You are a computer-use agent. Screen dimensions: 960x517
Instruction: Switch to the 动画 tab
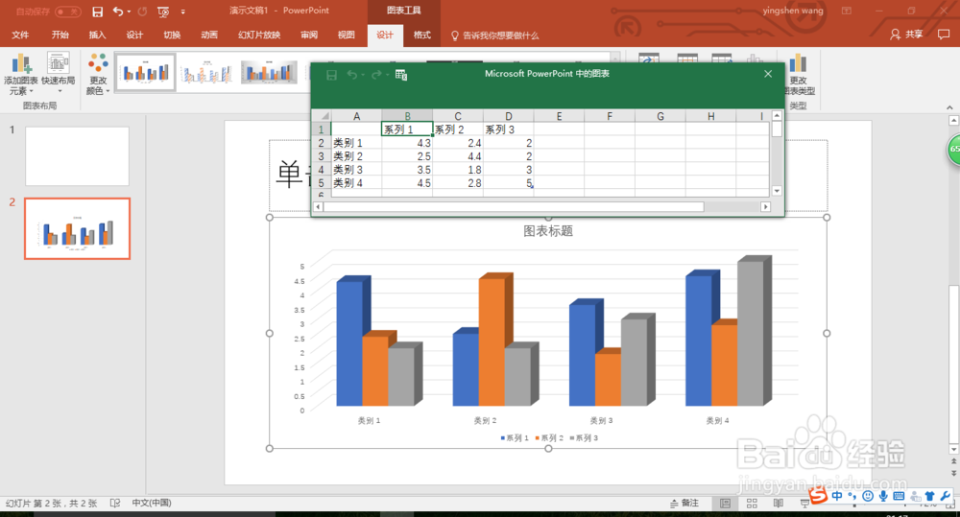click(209, 35)
